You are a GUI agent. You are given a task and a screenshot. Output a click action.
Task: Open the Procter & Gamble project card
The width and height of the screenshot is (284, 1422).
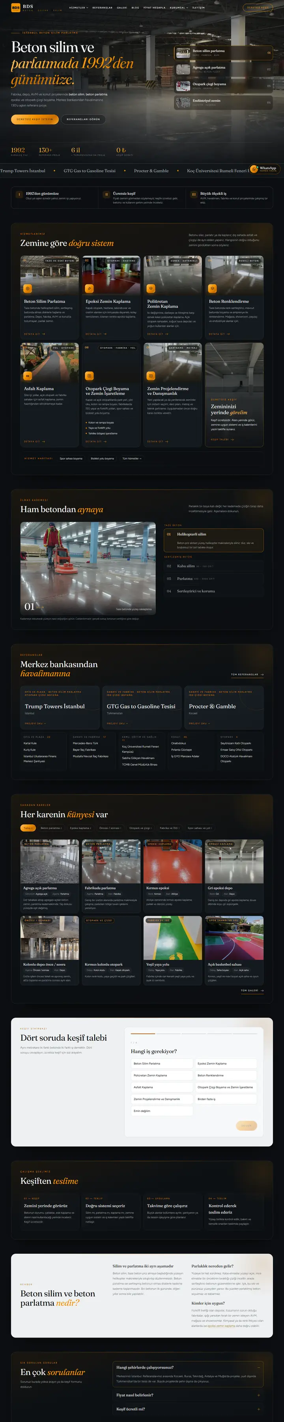point(224,707)
